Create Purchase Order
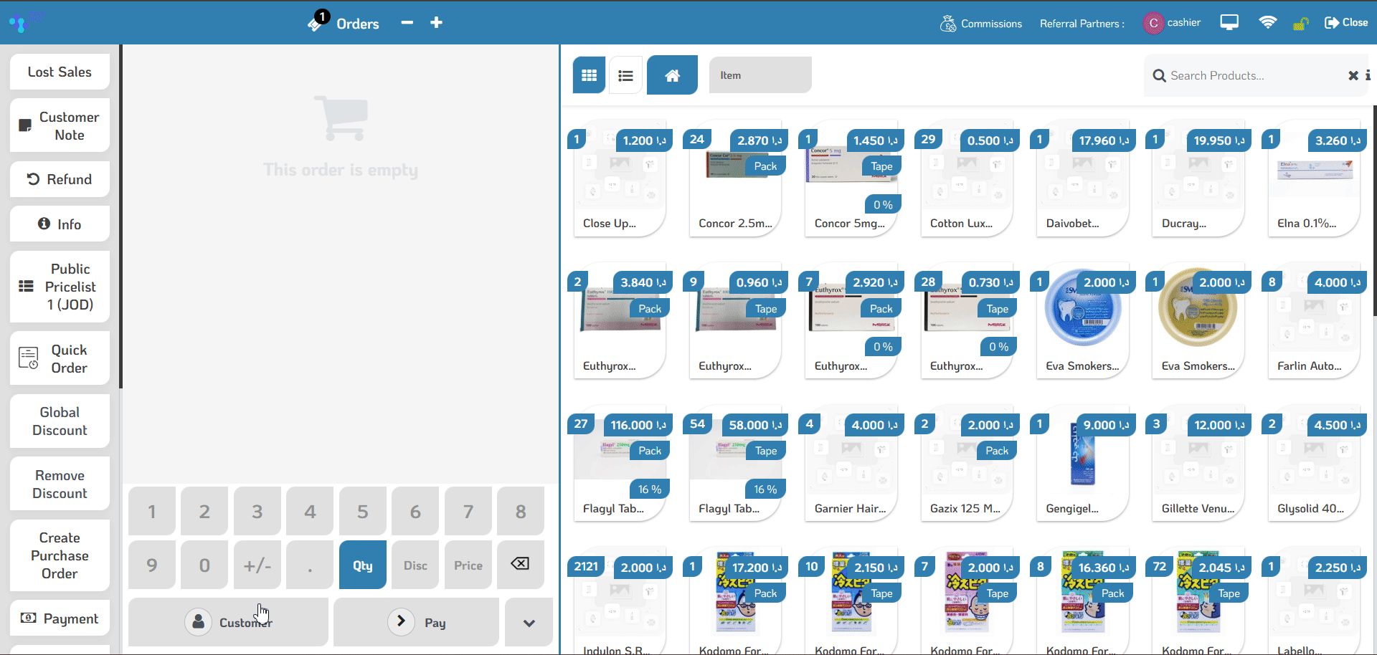1377x655 pixels. 60,555
